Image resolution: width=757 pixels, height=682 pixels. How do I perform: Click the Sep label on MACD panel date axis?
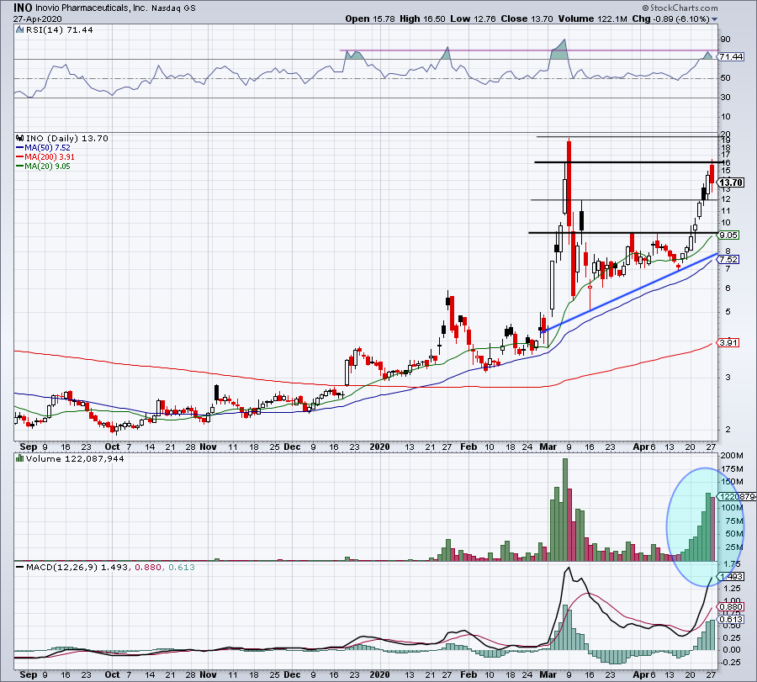pyautogui.click(x=29, y=674)
